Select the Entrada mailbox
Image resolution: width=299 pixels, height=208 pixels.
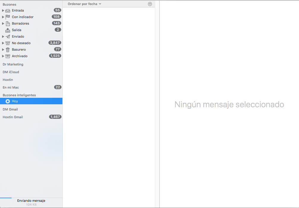point(31,10)
